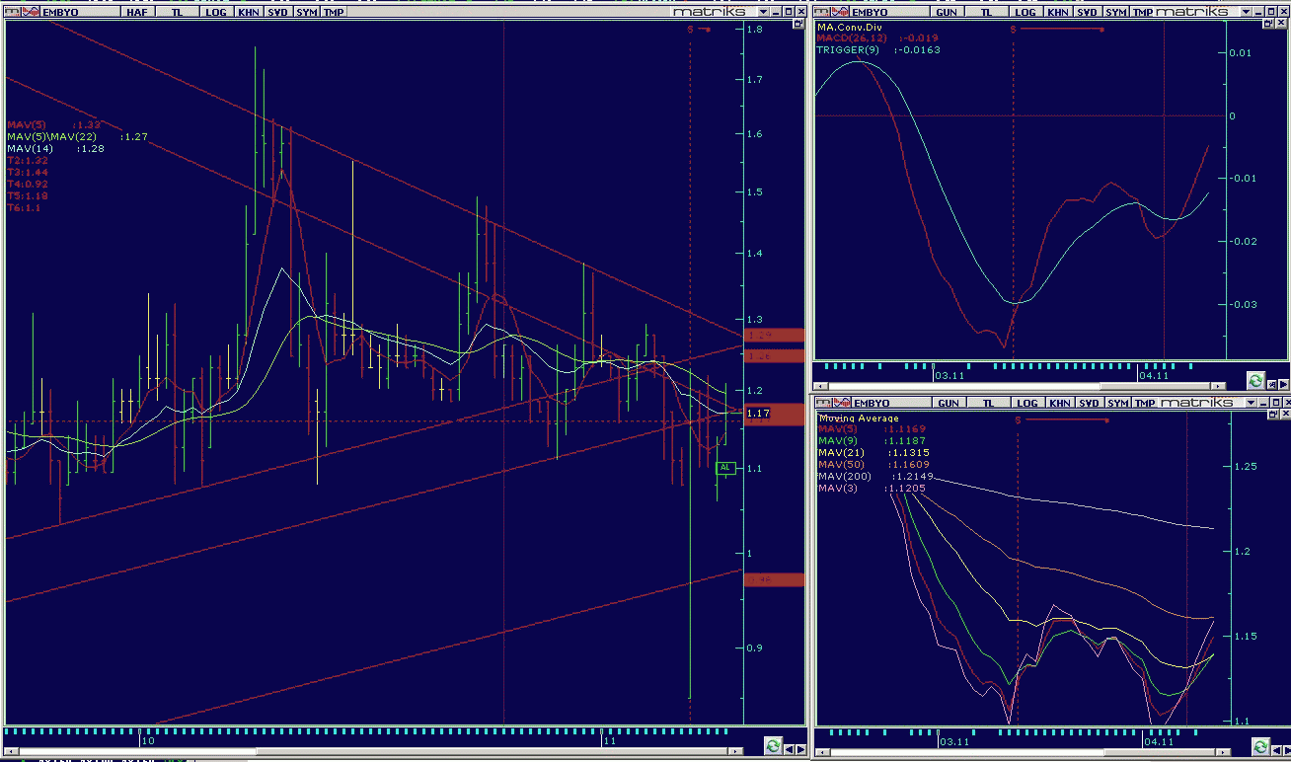This screenshot has width=1291, height=762.
Task: Select EMBYO symbol field in main chart window
Action: 80,12
